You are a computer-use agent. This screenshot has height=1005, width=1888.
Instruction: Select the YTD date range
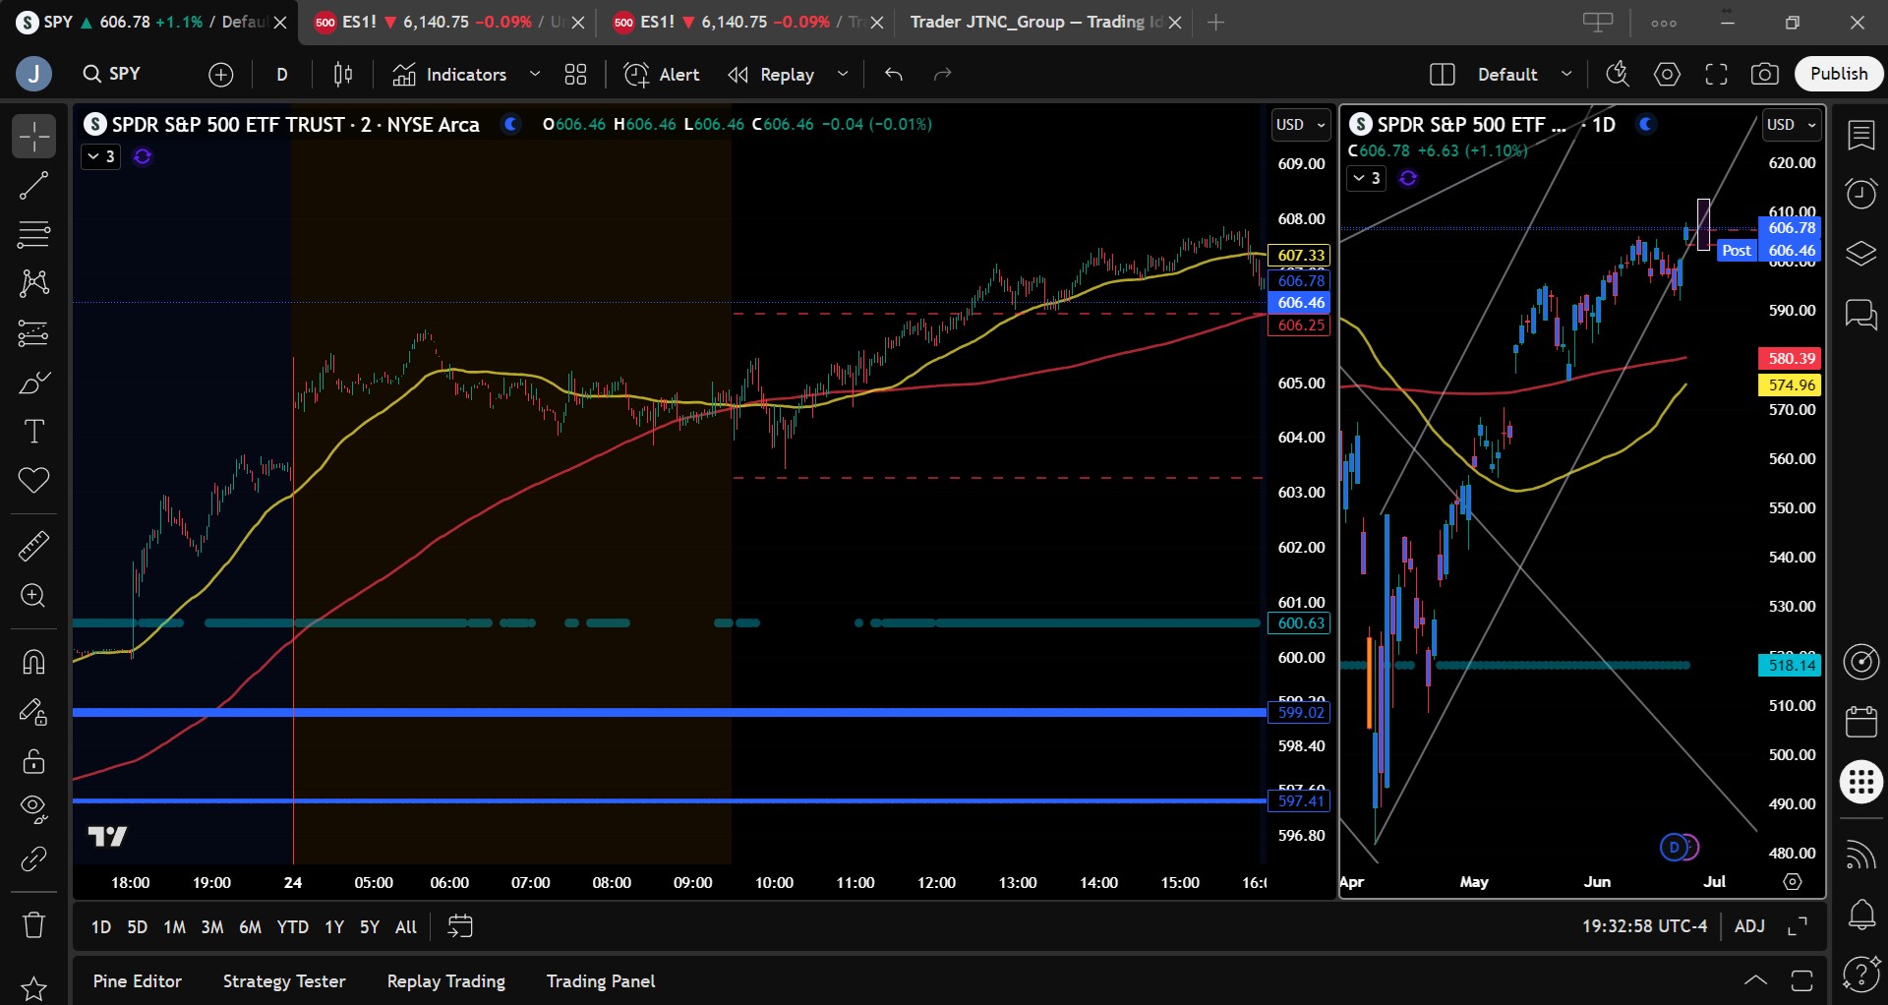292,926
